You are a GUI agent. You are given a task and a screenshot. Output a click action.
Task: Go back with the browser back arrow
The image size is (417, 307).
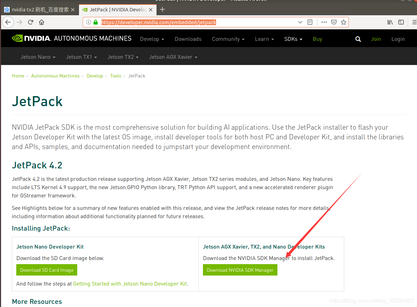coord(8,22)
